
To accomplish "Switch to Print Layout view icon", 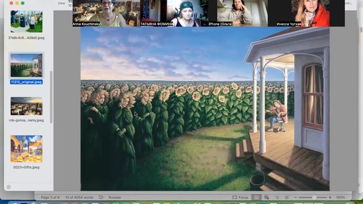I will pyautogui.click(x=256, y=198).
